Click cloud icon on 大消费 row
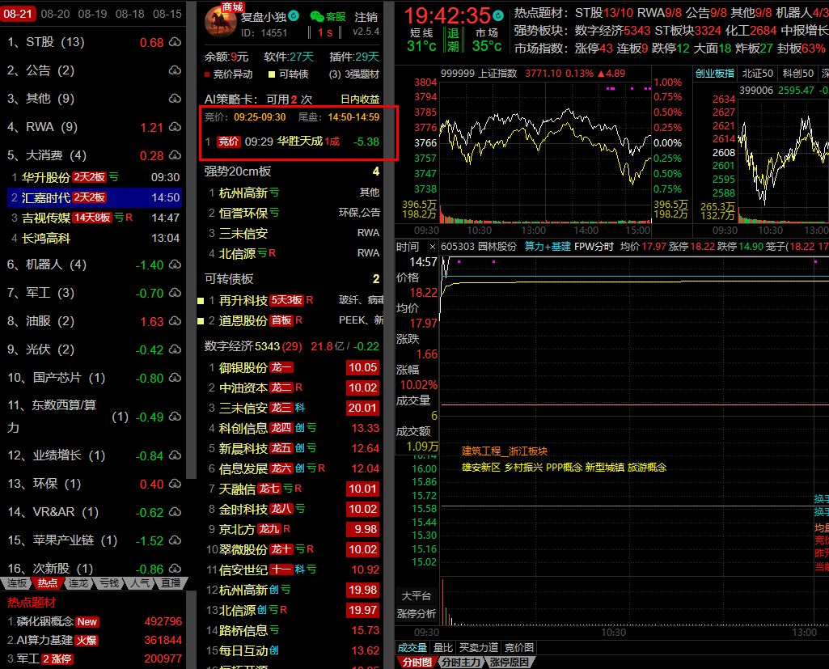The height and width of the screenshot is (669, 829). (175, 155)
